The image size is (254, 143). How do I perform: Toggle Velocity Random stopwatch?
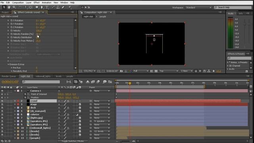pyautogui.click(x=12, y=34)
